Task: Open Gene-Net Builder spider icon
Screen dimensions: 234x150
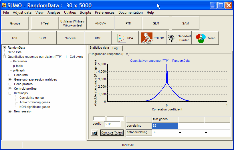Action: 171,38
